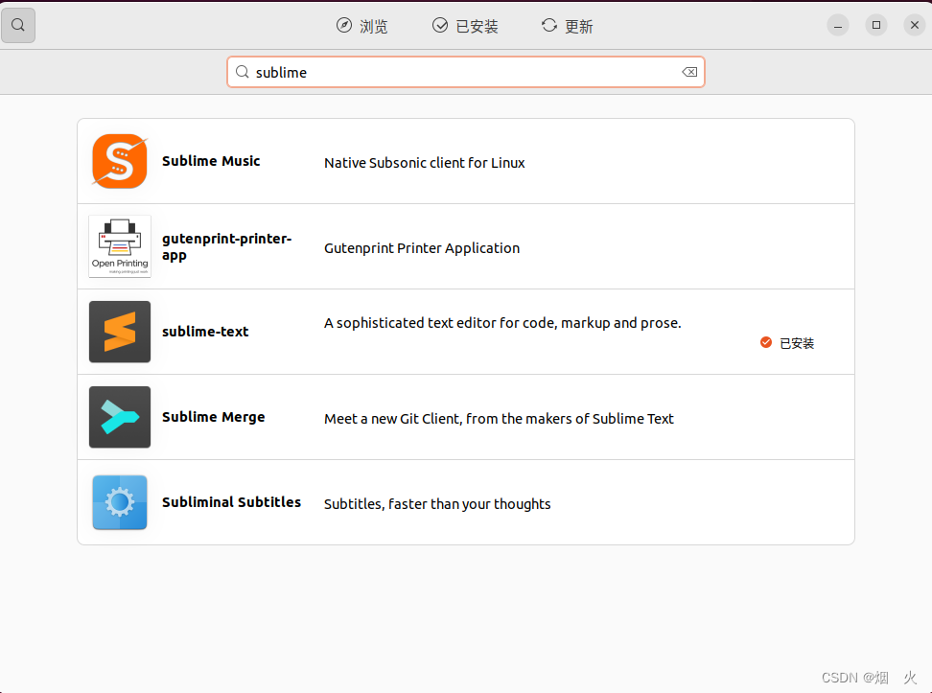Click the refresh icon next to 更新

point(549,26)
